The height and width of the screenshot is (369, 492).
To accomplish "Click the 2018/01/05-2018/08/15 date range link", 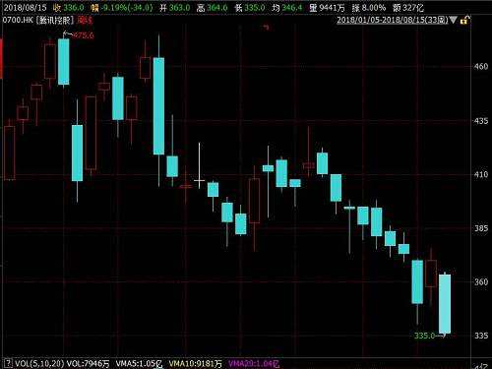I will (x=393, y=20).
